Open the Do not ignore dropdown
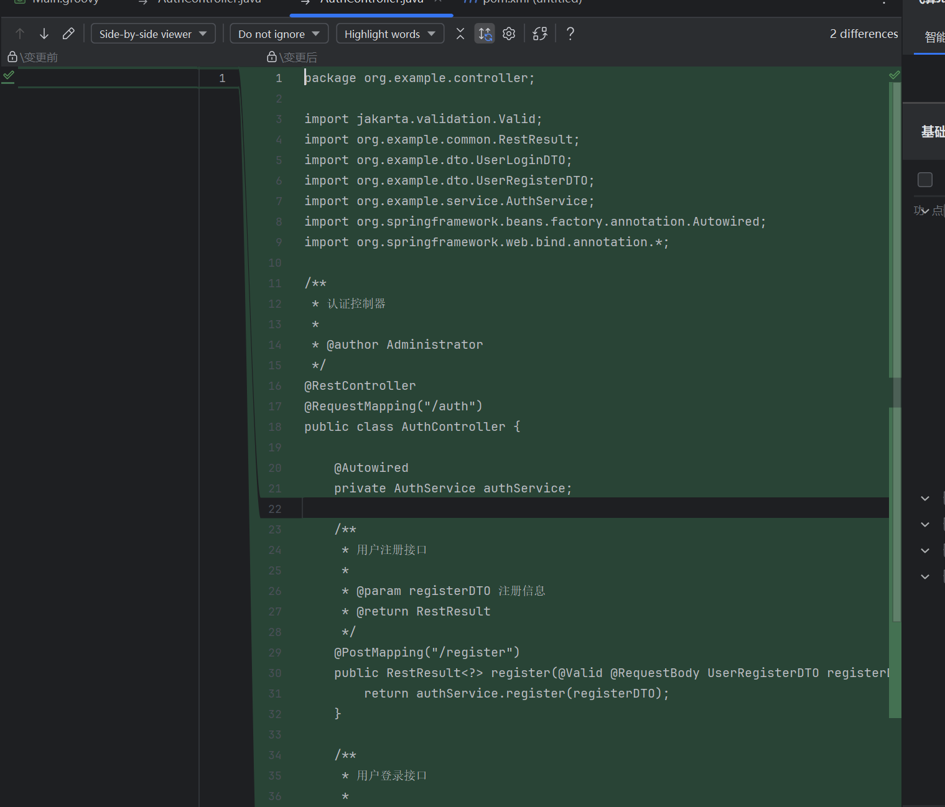This screenshot has height=807, width=945. pos(279,34)
